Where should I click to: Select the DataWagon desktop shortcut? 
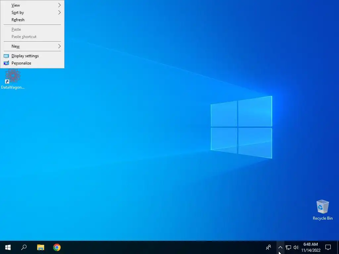[13, 79]
